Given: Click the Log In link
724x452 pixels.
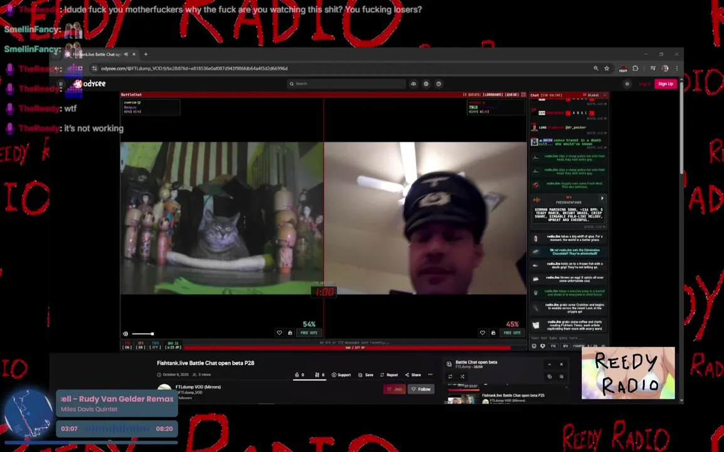Looking at the screenshot, I should [x=644, y=83].
